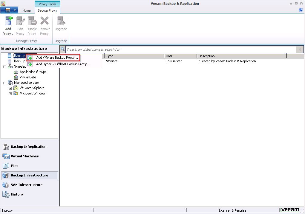305x214 pixels.
Task: Click the Disable Proxy ribbon icon
Action: click(32, 21)
